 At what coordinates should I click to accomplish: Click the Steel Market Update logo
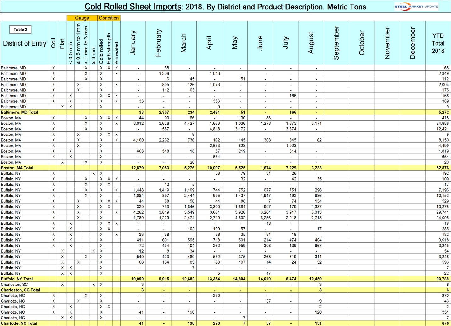416,7
